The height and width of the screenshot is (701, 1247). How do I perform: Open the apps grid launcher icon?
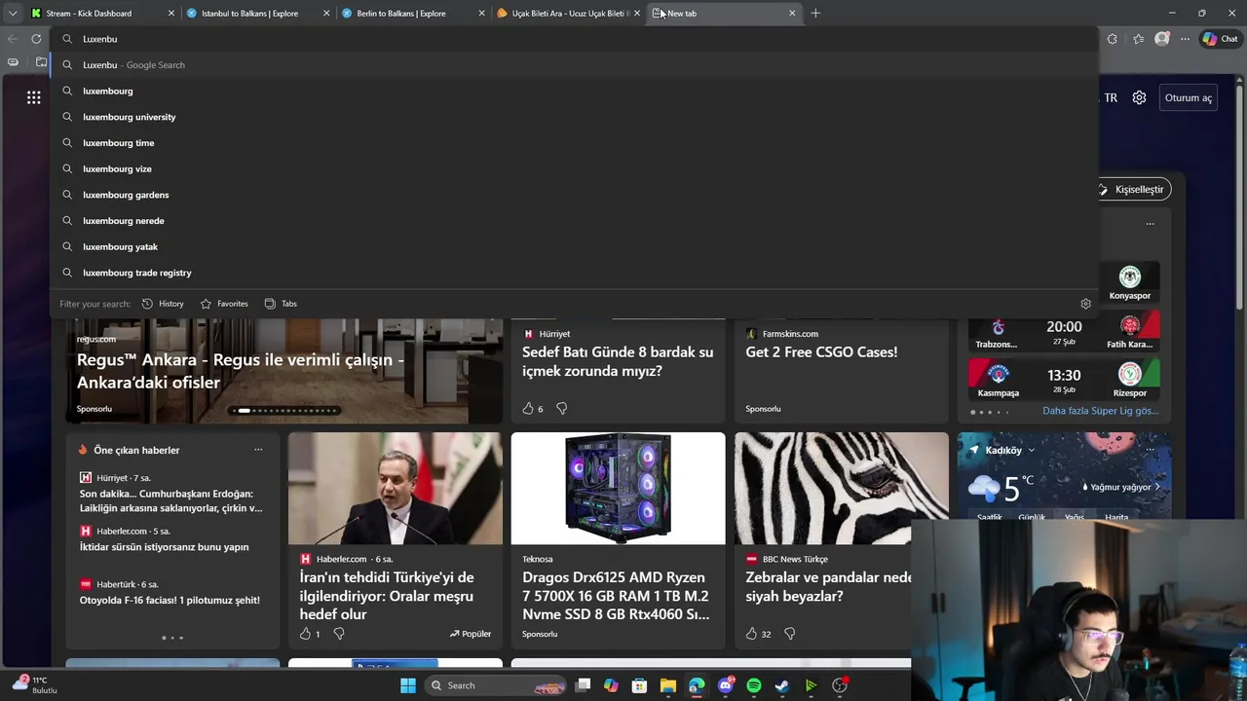tap(34, 97)
